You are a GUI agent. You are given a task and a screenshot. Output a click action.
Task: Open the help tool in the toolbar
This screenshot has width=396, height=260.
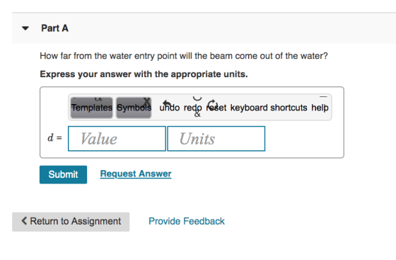[x=320, y=107]
